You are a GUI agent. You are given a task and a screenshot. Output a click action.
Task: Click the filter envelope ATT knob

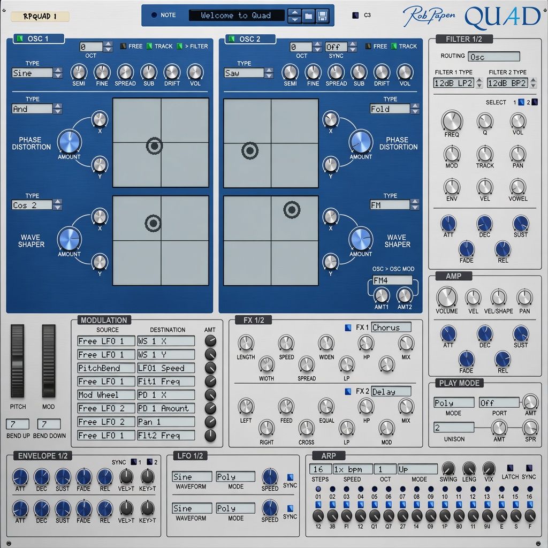pos(448,224)
